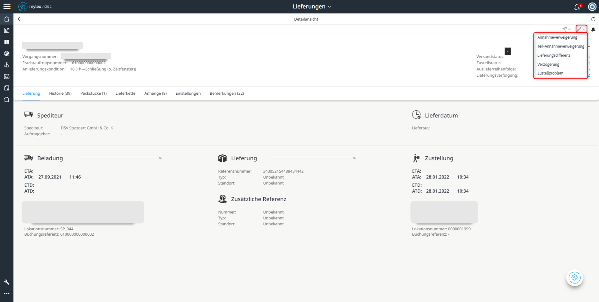Pick Zustellproblem from the menu

tap(550, 73)
